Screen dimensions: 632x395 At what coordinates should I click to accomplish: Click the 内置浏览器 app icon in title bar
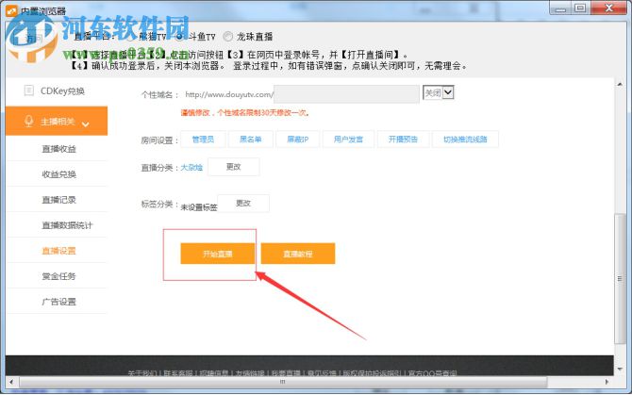coord(11,11)
